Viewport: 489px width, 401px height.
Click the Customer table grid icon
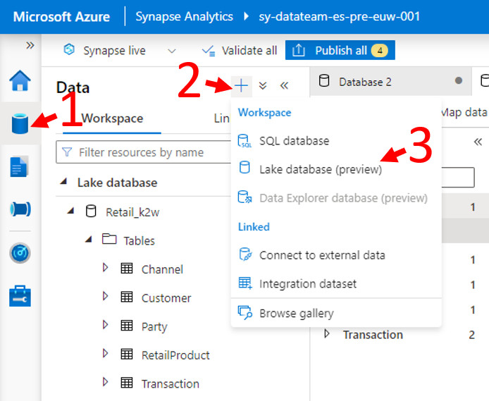(127, 297)
